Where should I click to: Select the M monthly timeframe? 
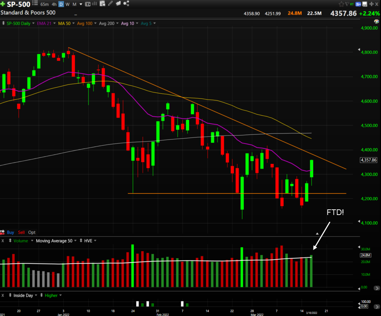tap(74, 4)
